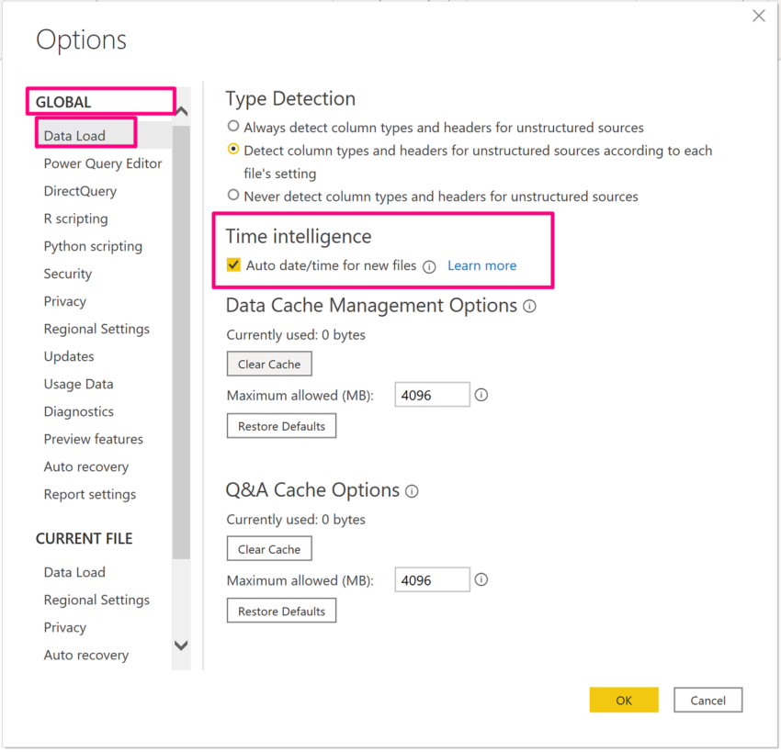Close the Options dialog with X

point(759,16)
